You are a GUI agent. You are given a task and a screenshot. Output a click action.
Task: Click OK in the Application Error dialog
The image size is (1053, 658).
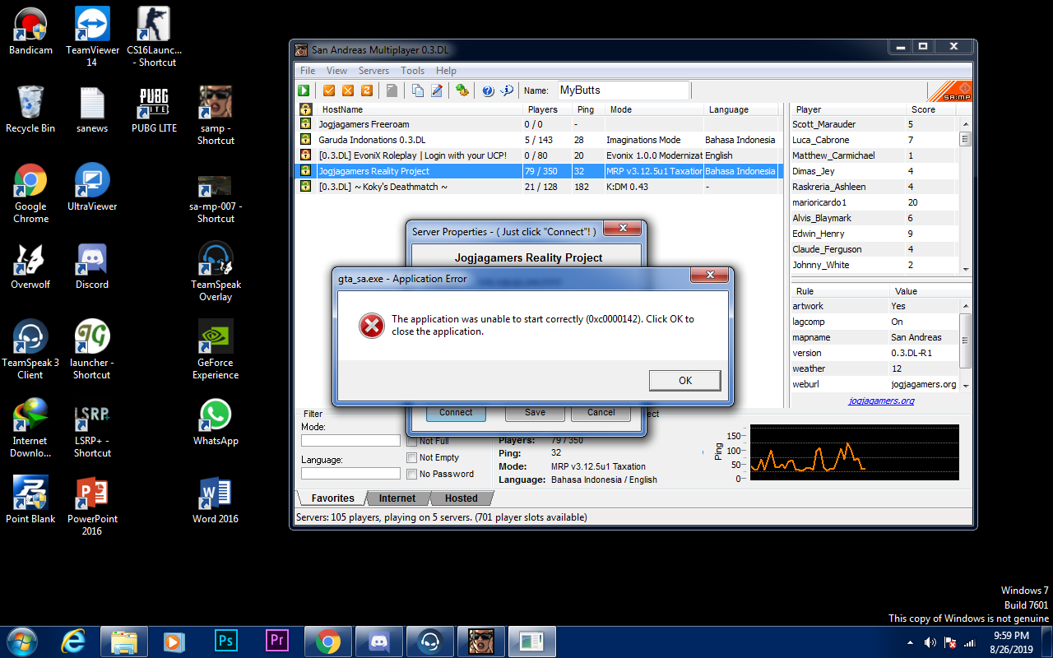tap(685, 380)
